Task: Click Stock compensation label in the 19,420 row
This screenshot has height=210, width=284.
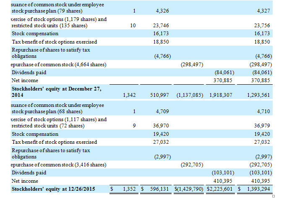Action: click(x=35, y=134)
